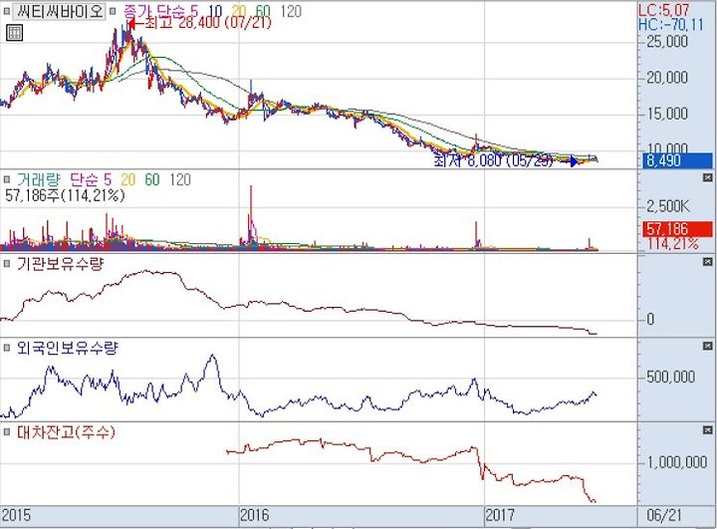The height and width of the screenshot is (529, 717).
Task: Click the 500,000 foreign holdings axis label
Action: pyautogui.click(x=670, y=377)
